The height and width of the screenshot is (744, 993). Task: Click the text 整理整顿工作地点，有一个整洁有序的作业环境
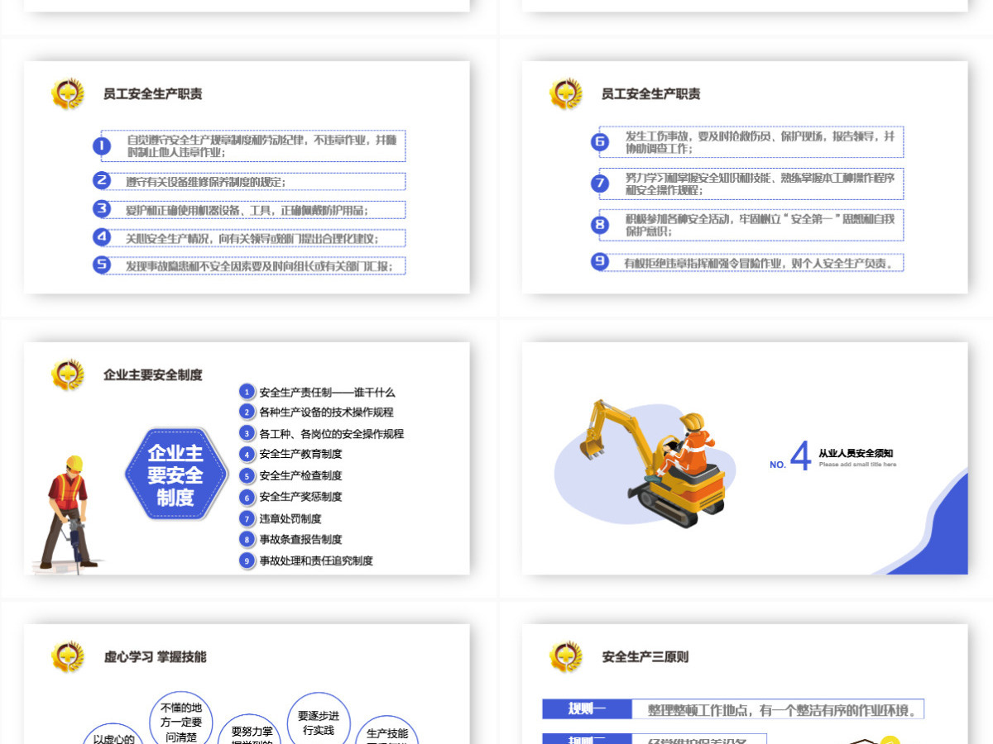[x=782, y=710]
